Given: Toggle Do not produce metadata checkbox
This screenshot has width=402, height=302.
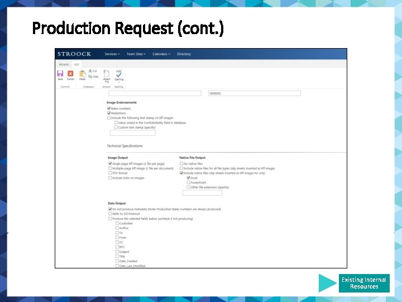Looking at the screenshot, I should click(110, 209).
